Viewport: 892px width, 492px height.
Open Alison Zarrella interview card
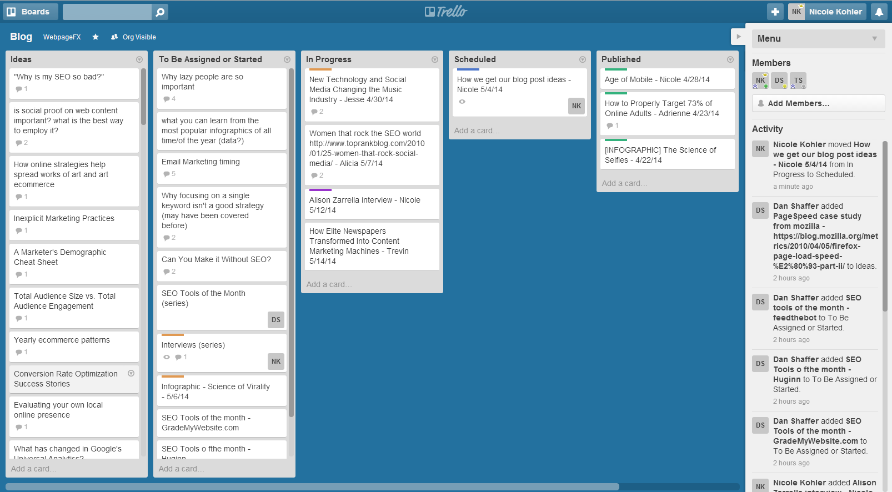(x=372, y=204)
